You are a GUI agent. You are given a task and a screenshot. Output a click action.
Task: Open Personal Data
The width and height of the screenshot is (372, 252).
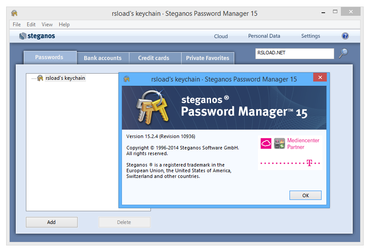pyautogui.click(x=264, y=36)
